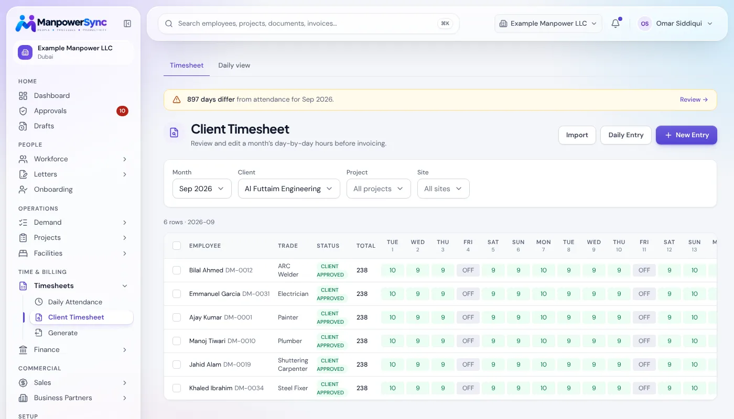Click the Client Timesheet page title
This screenshot has width=734, height=419.
coord(240,129)
